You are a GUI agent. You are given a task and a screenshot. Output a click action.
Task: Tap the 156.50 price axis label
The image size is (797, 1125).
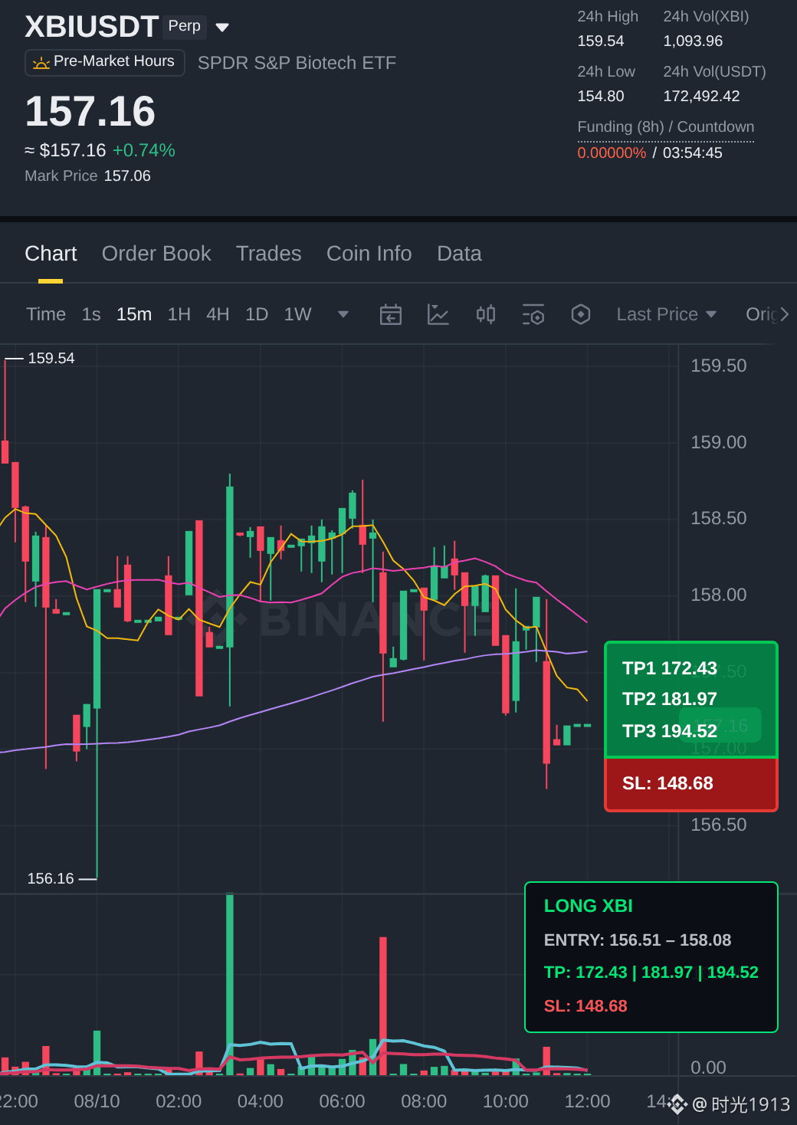pos(719,825)
